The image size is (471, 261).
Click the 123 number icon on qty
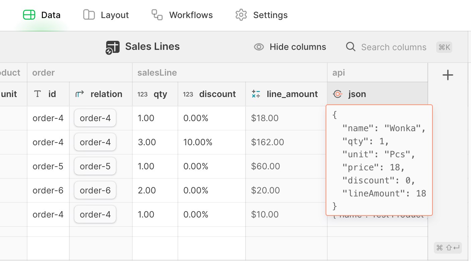[142, 94]
